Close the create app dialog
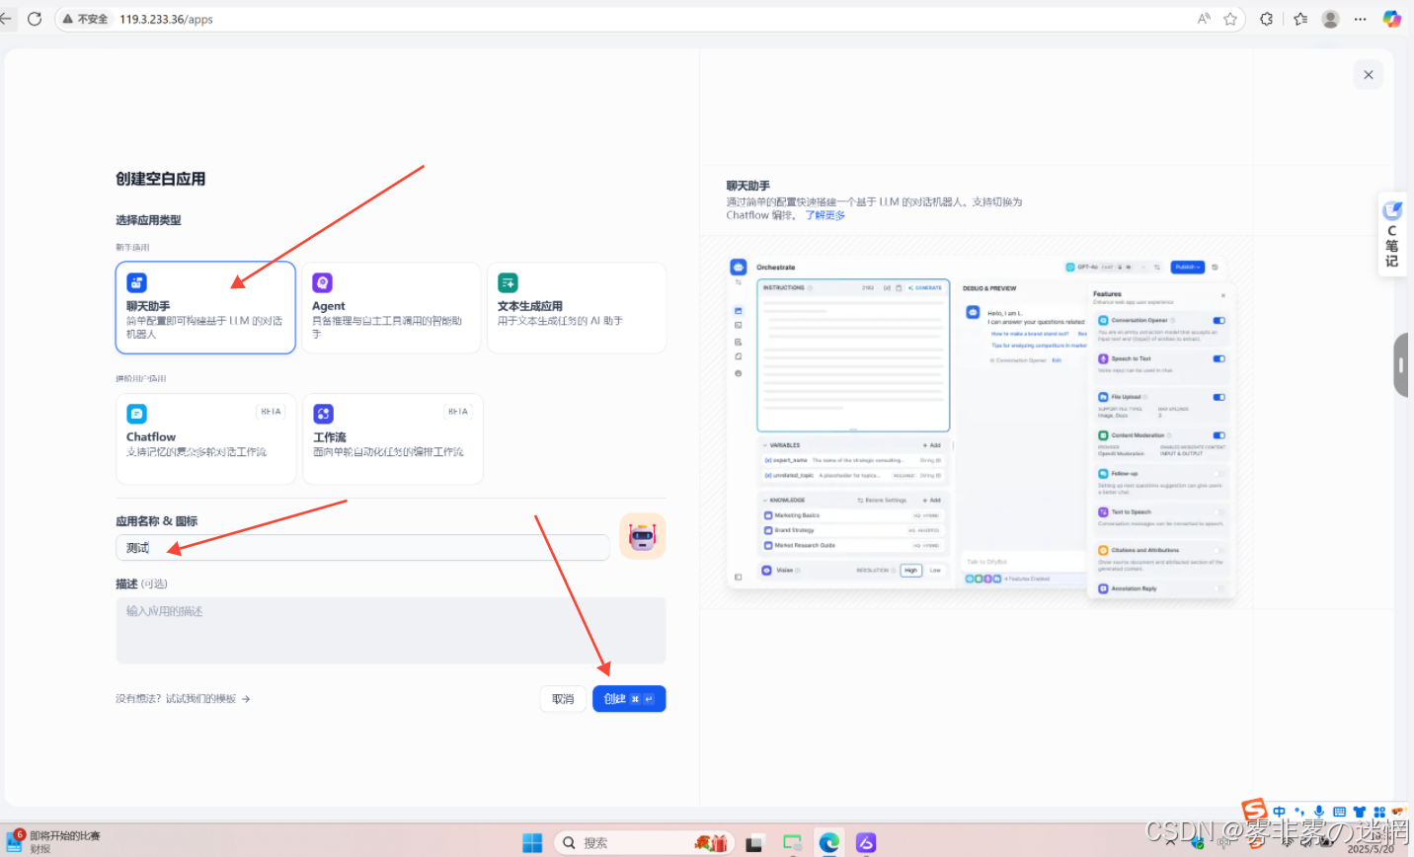The image size is (1414, 857). click(1369, 75)
